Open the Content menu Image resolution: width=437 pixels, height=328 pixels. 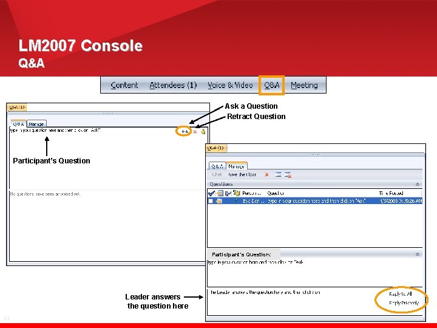pyautogui.click(x=124, y=85)
